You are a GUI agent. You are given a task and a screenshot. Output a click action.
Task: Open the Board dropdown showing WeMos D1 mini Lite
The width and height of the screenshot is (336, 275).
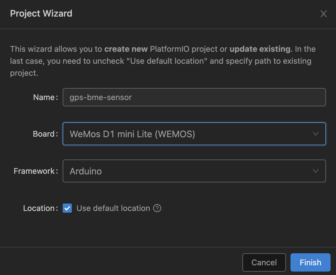(194, 134)
